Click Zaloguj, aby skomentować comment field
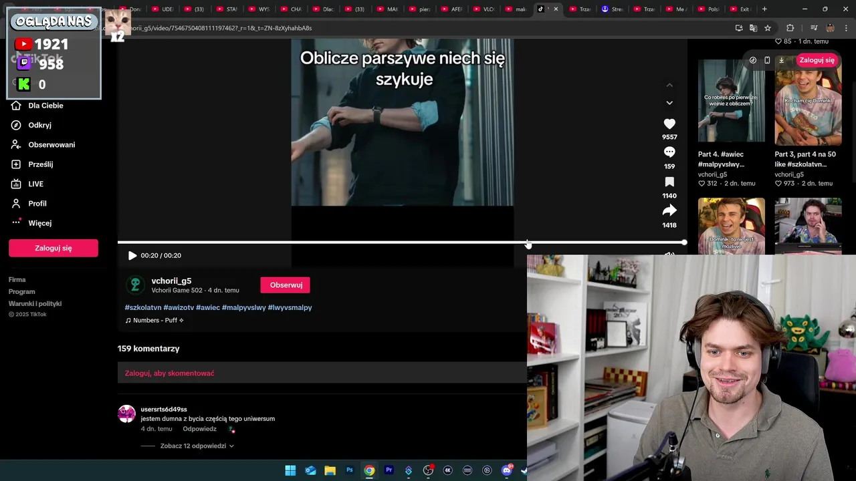 pyautogui.click(x=322, y=373)
